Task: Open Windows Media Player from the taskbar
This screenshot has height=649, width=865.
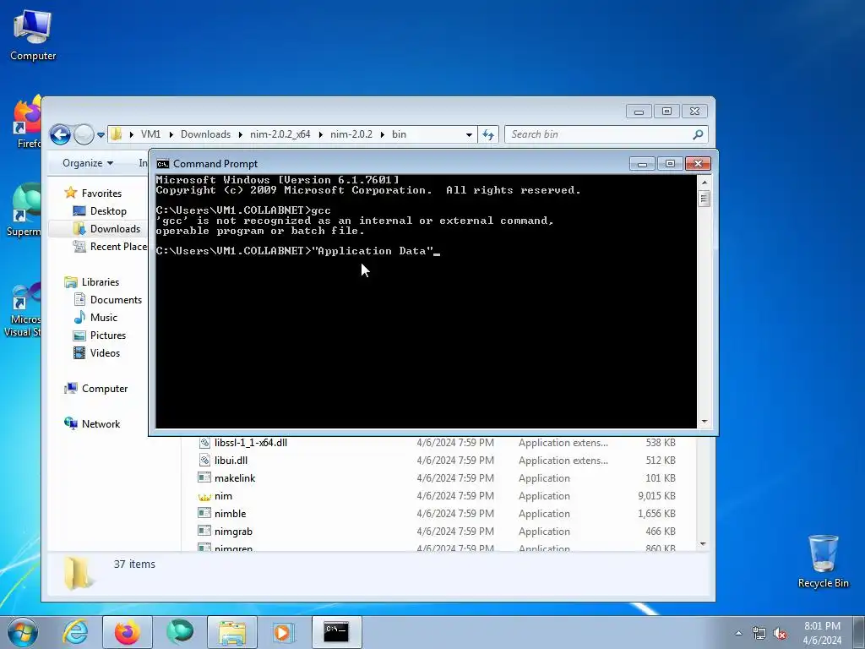Action: point(285,632)
